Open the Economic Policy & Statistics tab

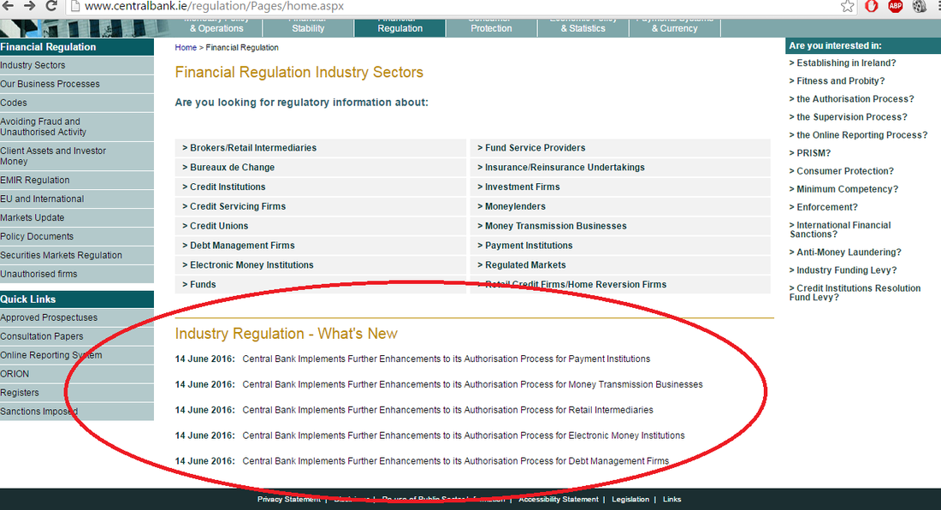click(583, 27)
